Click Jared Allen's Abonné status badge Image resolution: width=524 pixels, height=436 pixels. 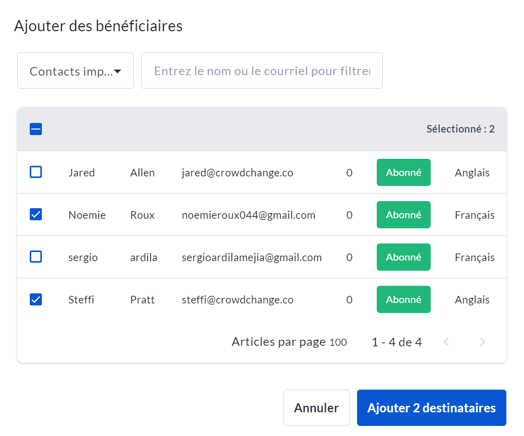click(x=403, y=172)
